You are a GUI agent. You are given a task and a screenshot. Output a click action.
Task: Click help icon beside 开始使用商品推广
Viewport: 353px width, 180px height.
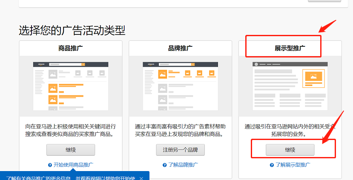point(50,165)
